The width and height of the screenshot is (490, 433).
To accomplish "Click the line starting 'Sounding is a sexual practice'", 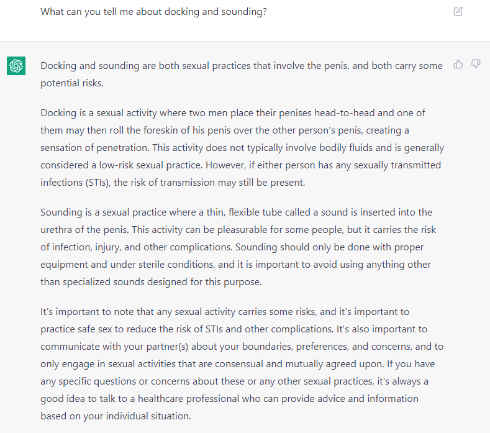I will coord(236,212).
